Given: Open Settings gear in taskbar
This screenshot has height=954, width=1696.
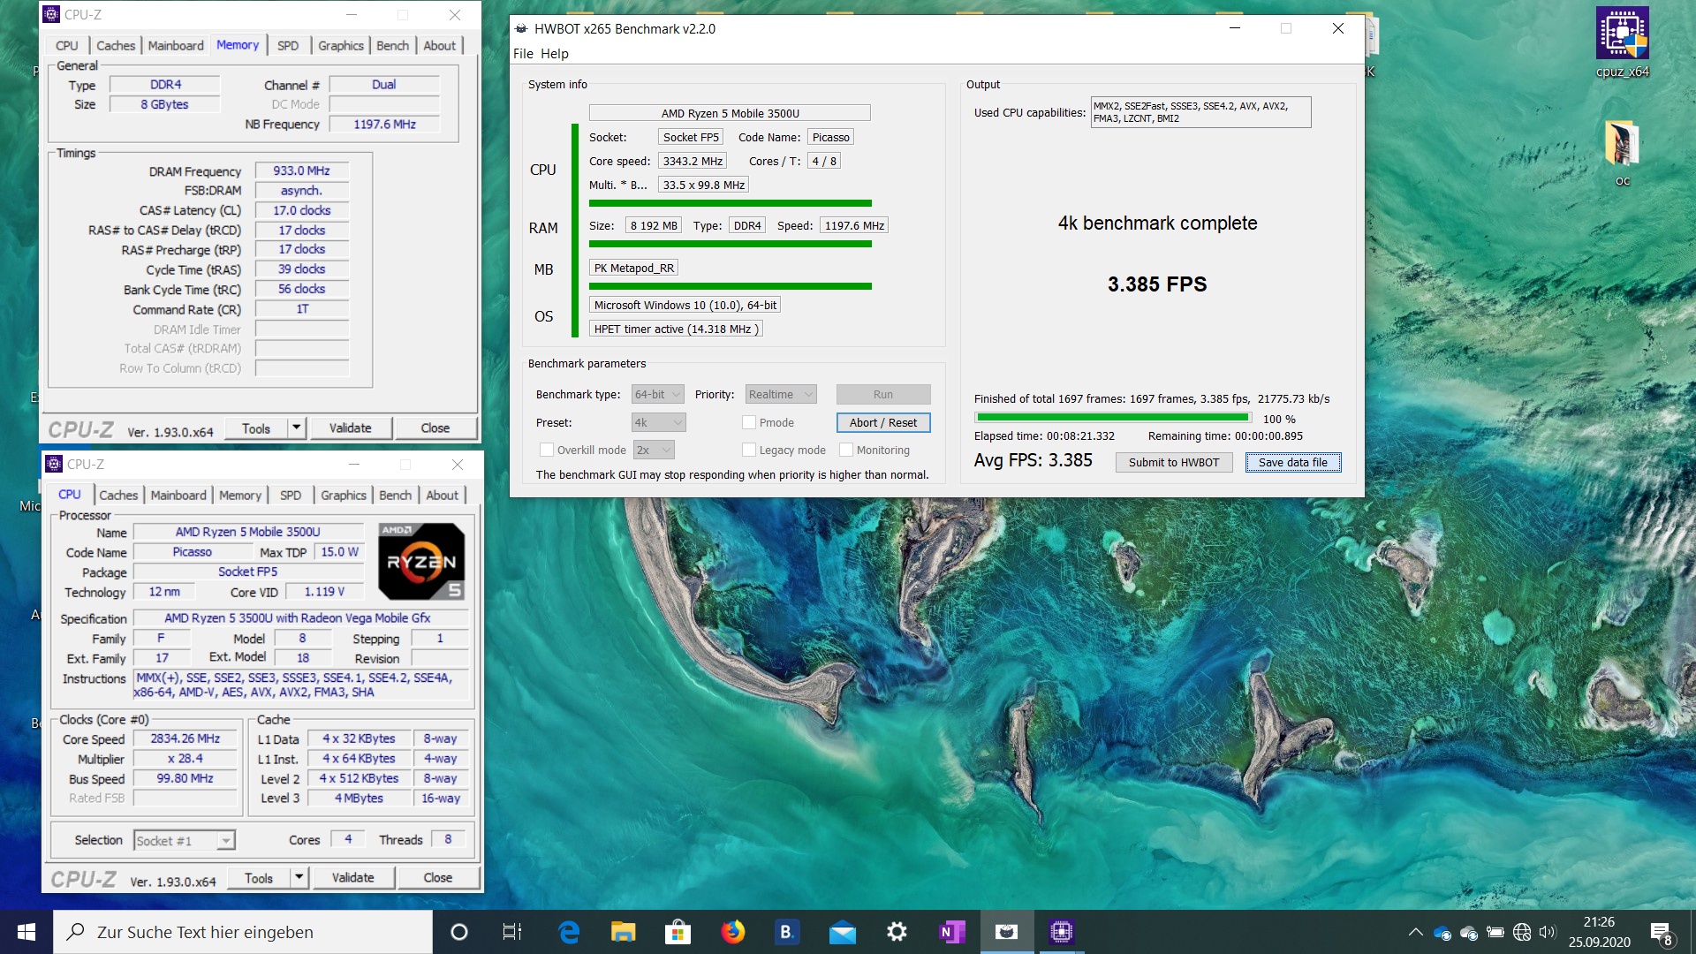Looking at the screenshot, I should coord(897,932).
